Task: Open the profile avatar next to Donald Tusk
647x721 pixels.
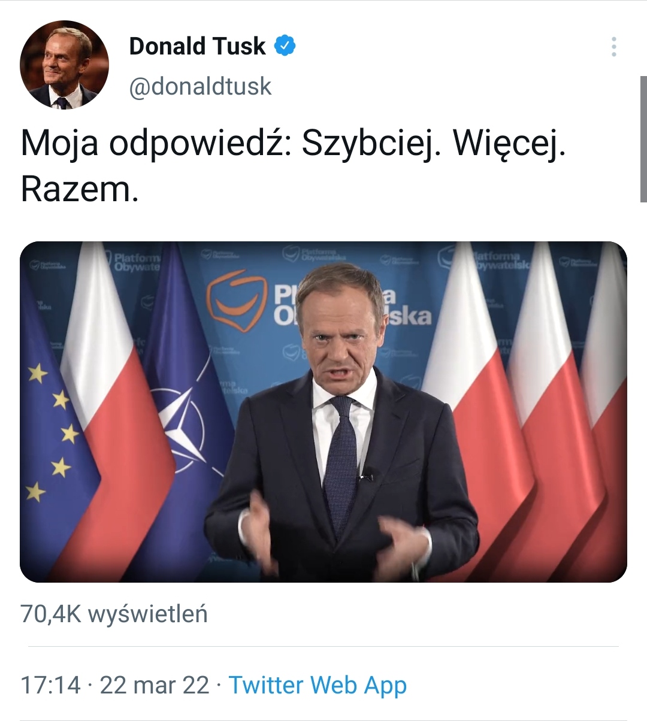Action: click(x=64, y=65)
